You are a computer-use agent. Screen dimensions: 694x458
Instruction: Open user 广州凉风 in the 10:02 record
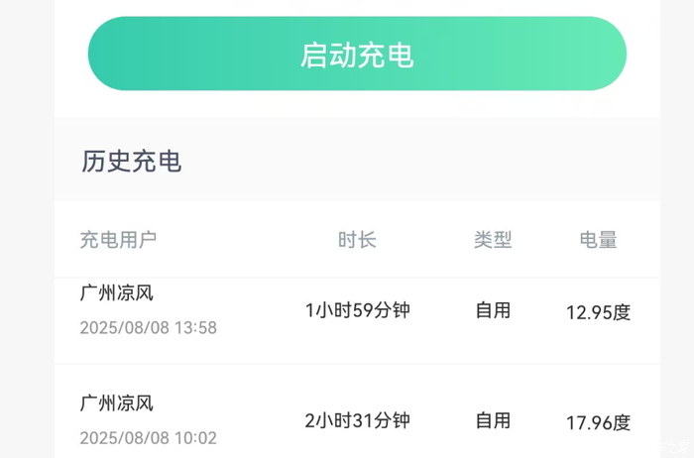pos(117,403)
